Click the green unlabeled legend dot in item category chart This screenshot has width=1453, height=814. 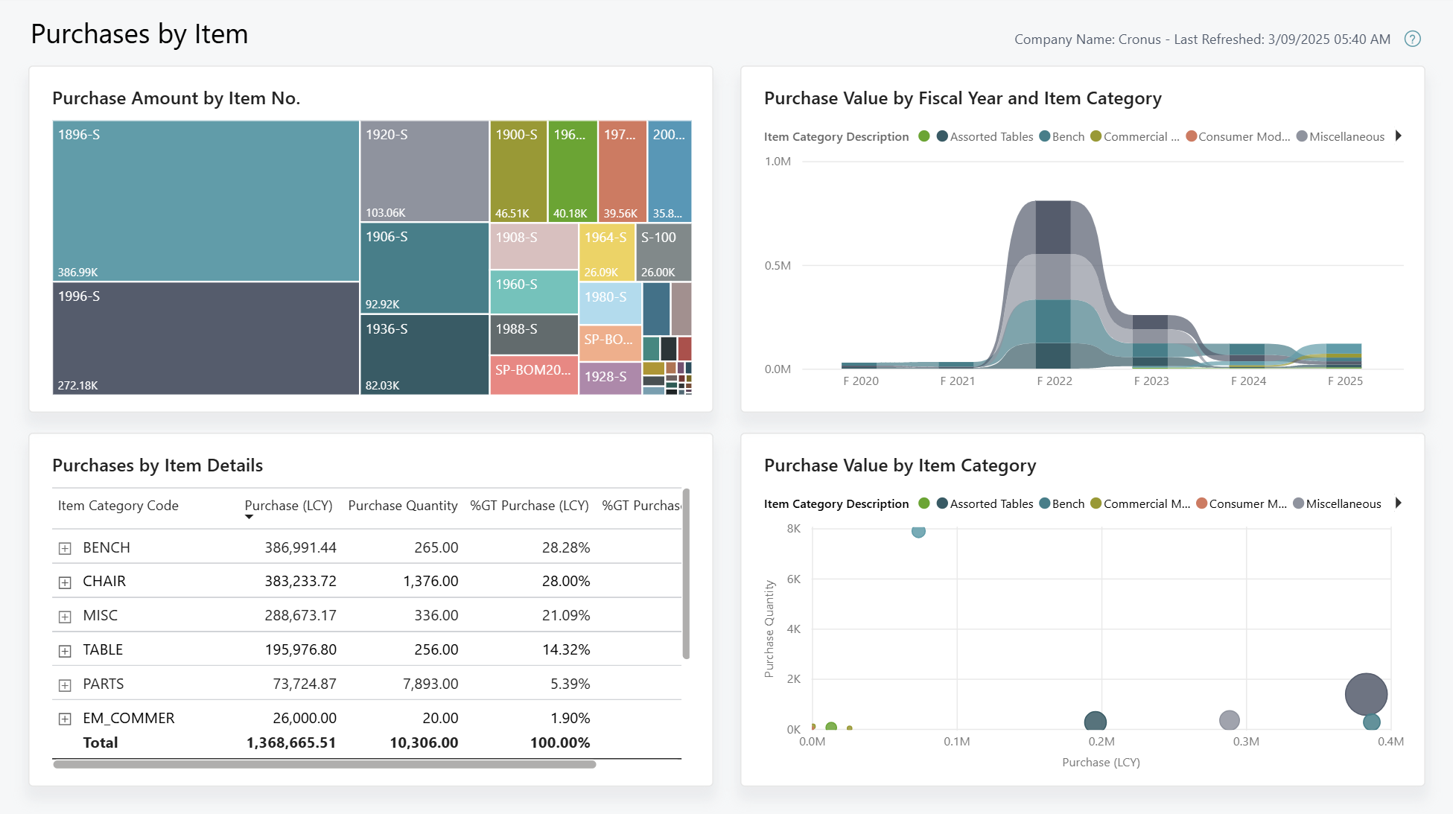pos(924,503)
